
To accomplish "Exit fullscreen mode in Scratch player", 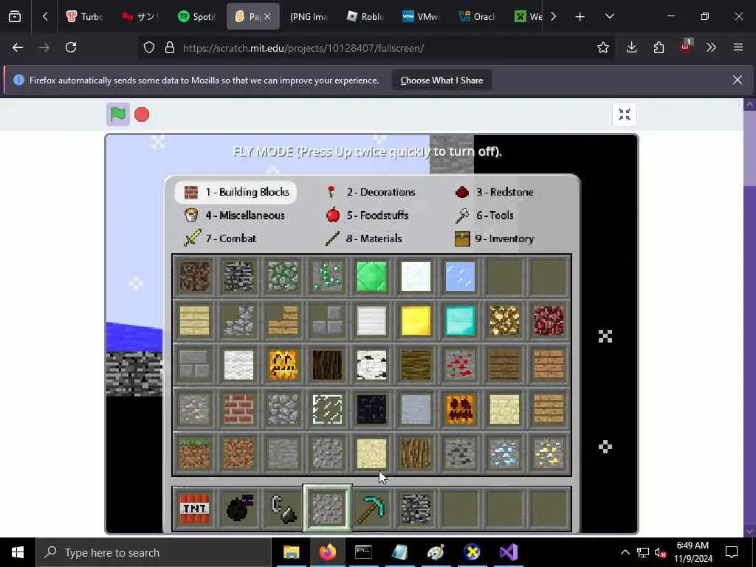I will [625, 114].
